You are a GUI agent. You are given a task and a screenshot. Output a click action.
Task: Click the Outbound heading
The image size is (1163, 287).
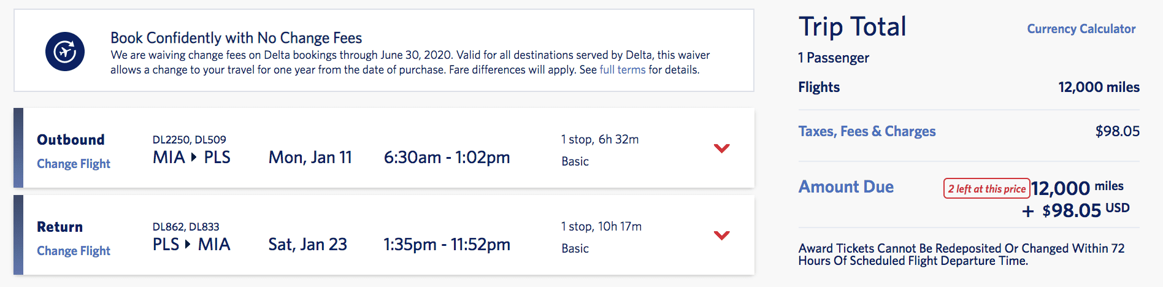pos(71,140)
